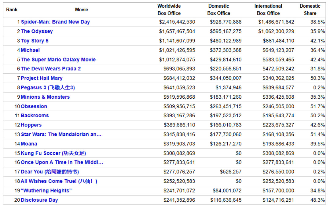330x205 pixels.
Task: Open the Star Wars: The Mandalorian link
Action: click(x=61, y=134)
